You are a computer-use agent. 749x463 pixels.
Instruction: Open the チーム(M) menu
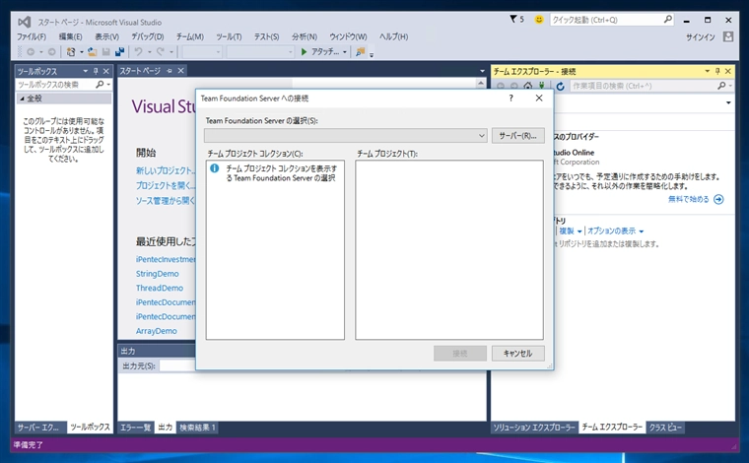[x=190, y=36]
